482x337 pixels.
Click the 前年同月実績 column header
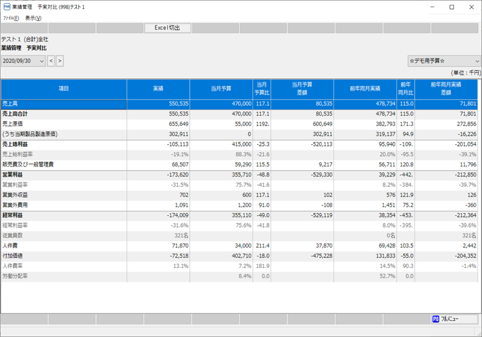click(365, 89)
